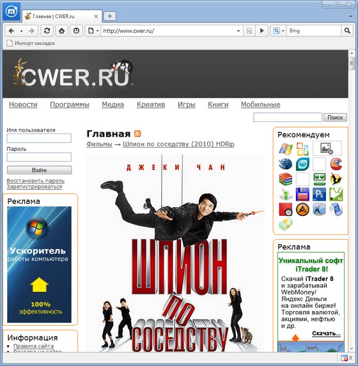Open the Креатив menu link
The height and width of the screenshot is (366, 358).
151,105
